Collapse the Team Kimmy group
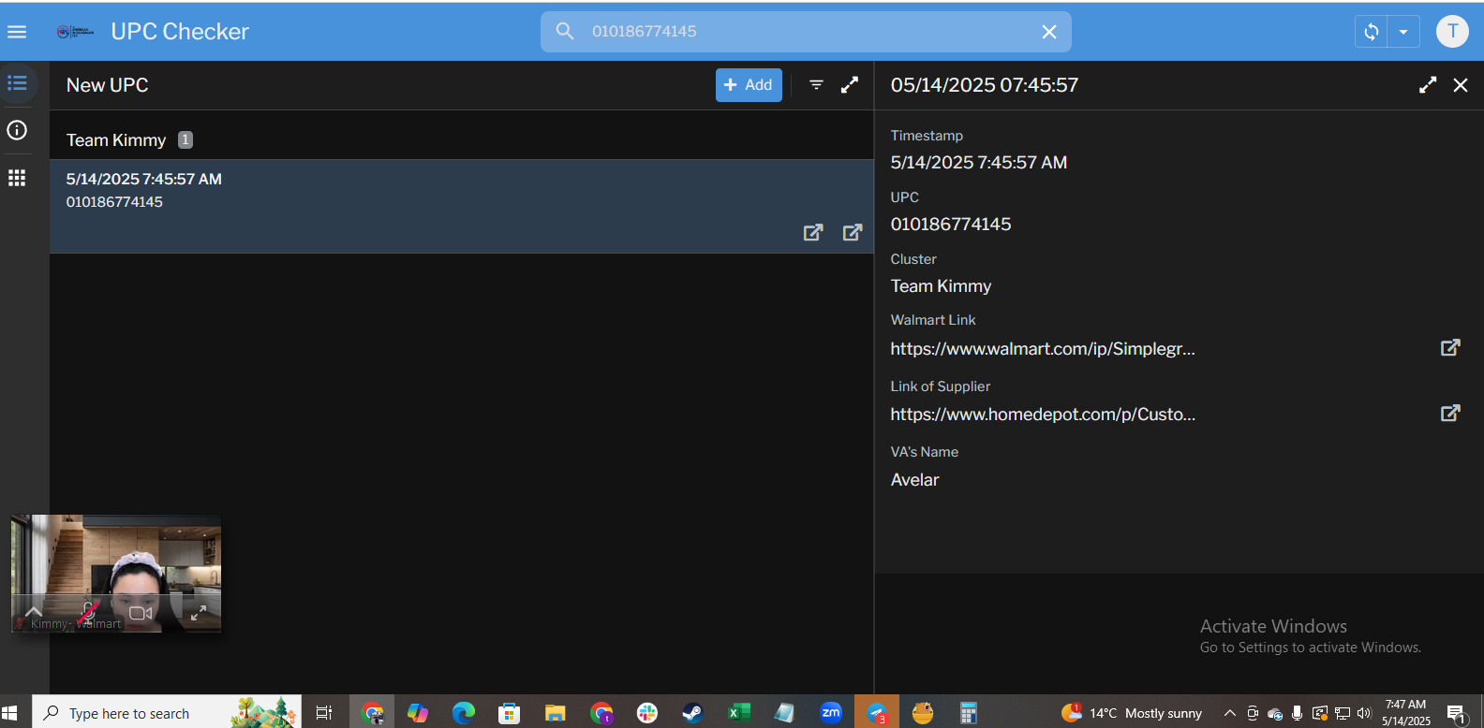The height and width of the screenshot is (728, 1484). [116, 140]
